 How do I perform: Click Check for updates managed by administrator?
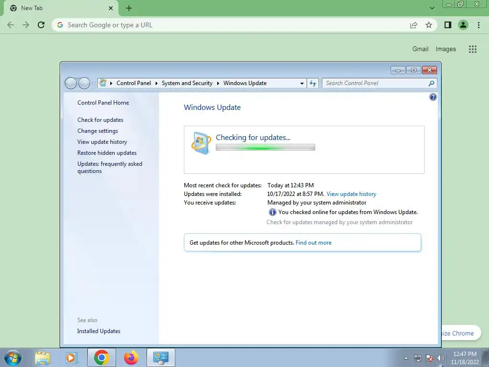pyautogui.click(x=340, y=222)
